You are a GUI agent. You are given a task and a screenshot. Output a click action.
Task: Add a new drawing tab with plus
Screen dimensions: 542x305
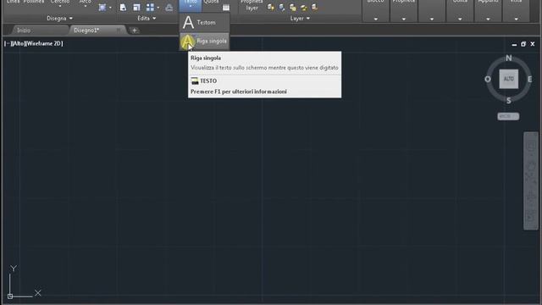click(x=135, y=30)
